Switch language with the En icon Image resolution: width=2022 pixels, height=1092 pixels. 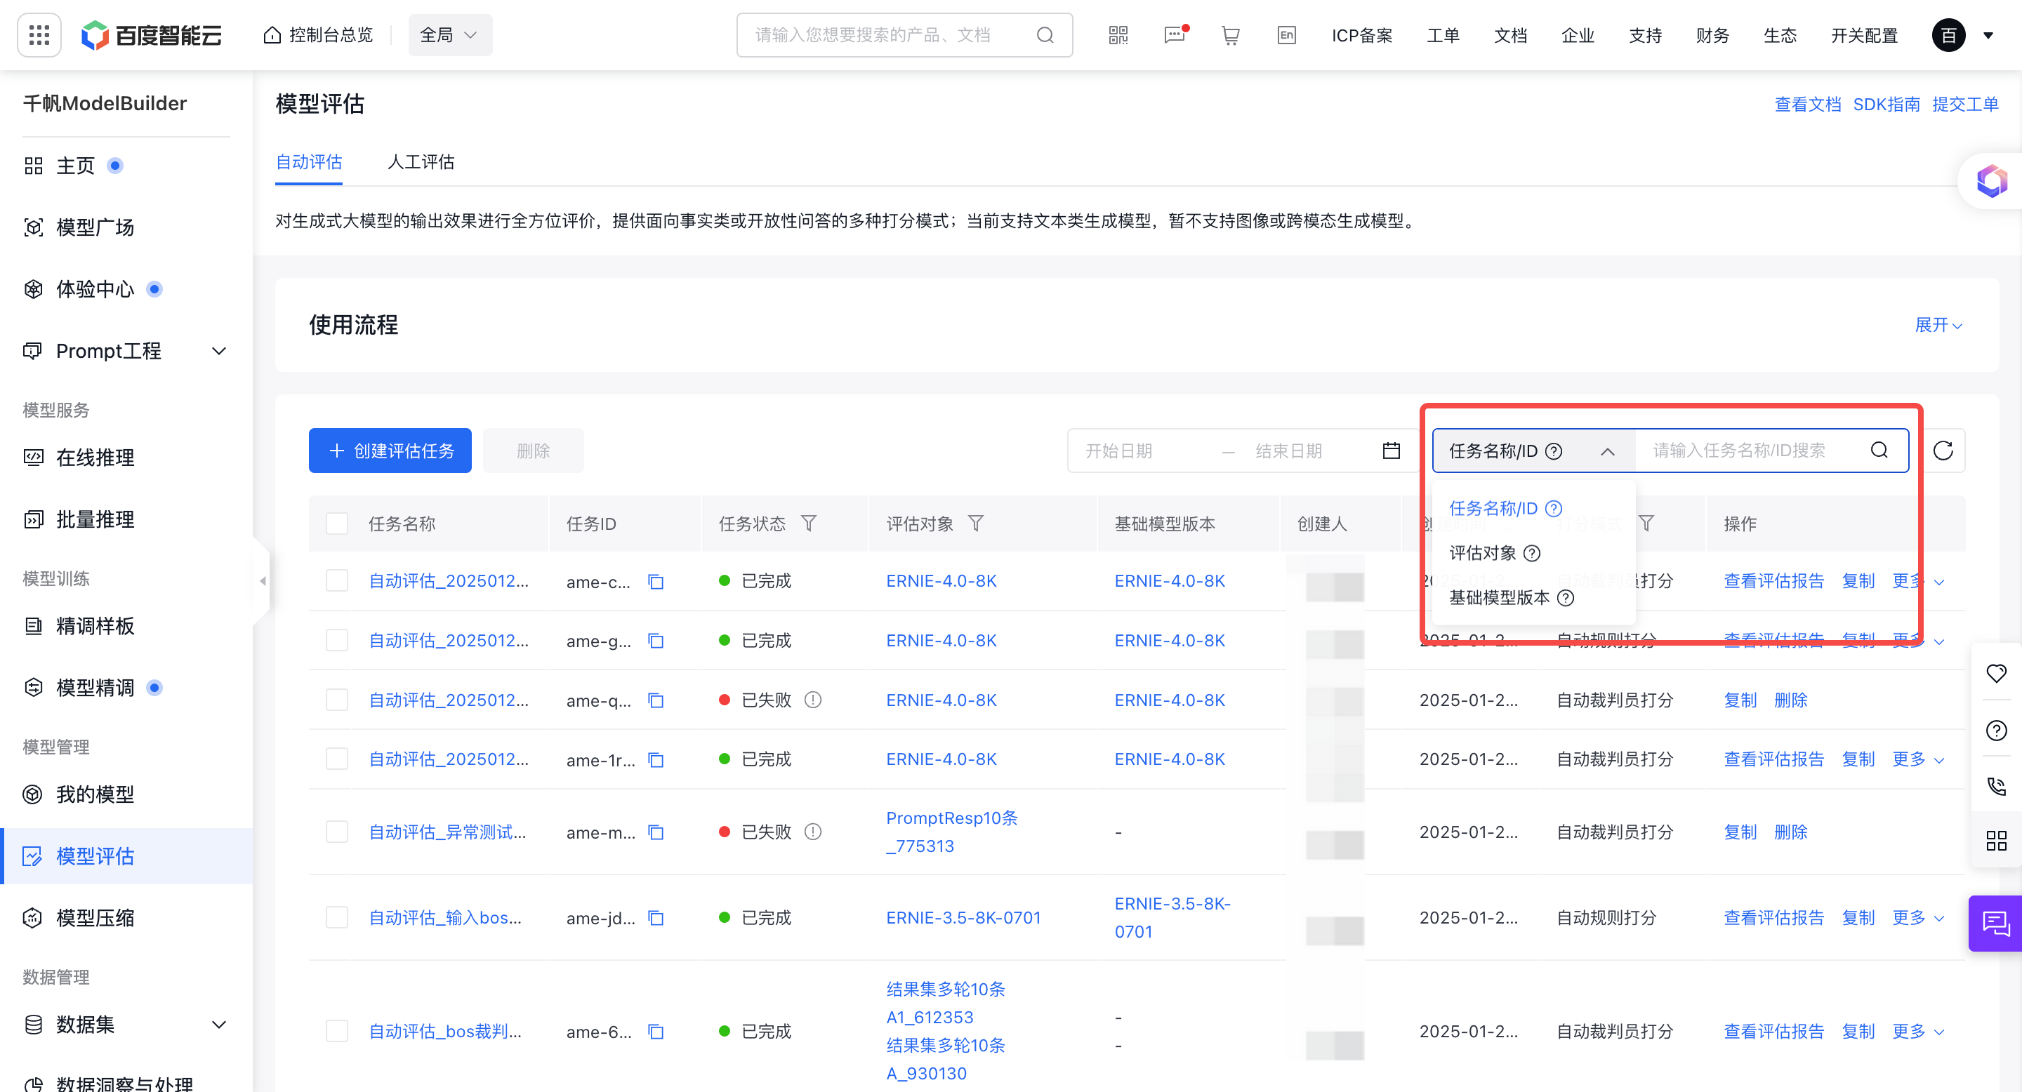pos(1286,35)
